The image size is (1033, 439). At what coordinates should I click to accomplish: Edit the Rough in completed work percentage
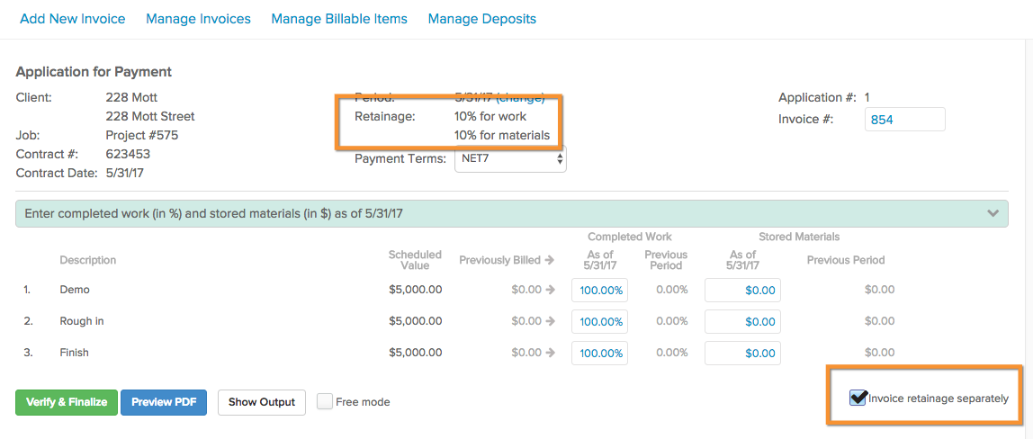[x=599, y=322]
